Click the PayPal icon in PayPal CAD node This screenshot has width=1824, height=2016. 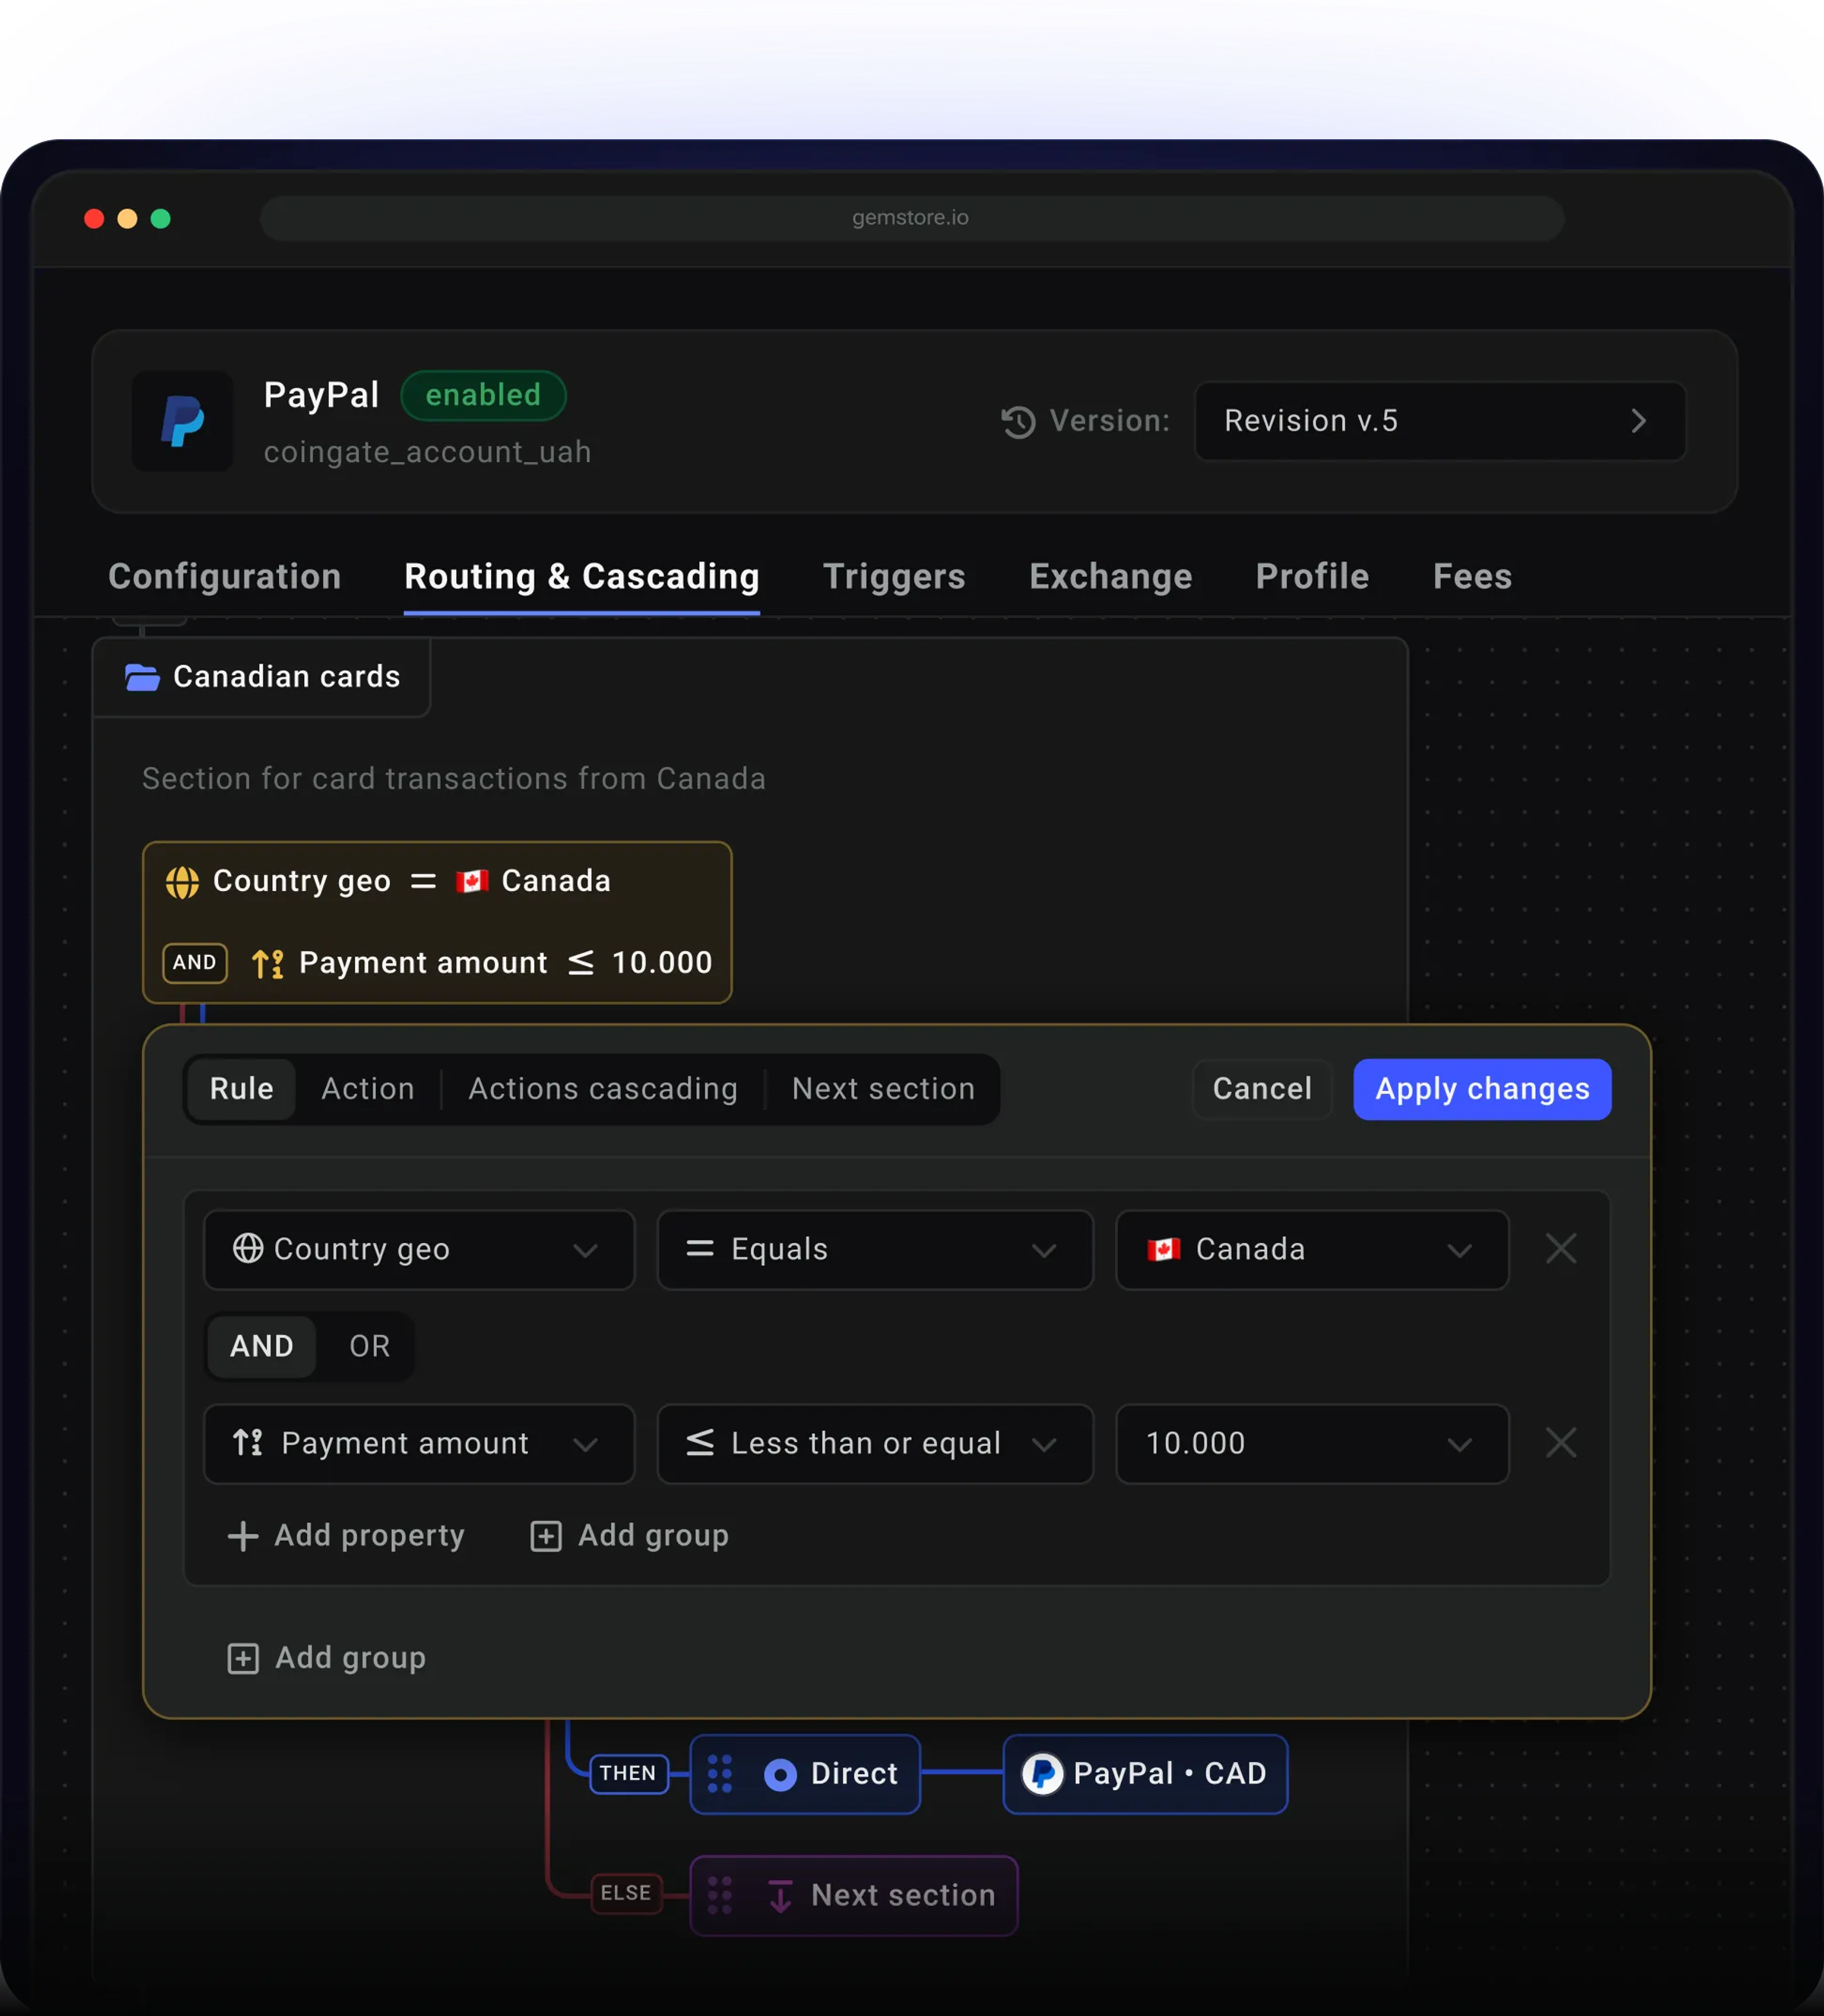point(1043,1774)
